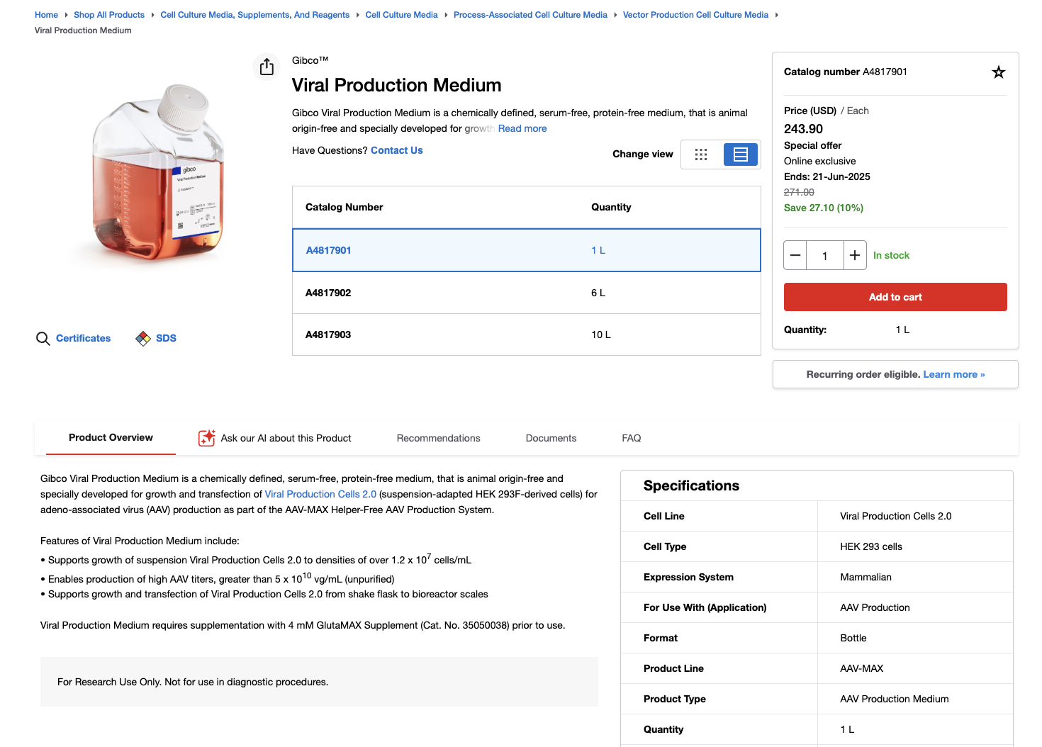1042x747 pixels.
Task: Open the Product Overview tab
Action: (x=111, y=438)
